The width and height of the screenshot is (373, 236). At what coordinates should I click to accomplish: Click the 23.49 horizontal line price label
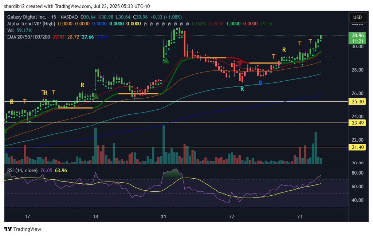click(x=358, y=123)
